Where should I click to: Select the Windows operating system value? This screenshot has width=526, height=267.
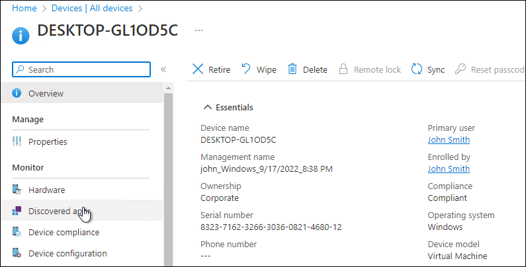pyautogui.click(x=445, y=227)
